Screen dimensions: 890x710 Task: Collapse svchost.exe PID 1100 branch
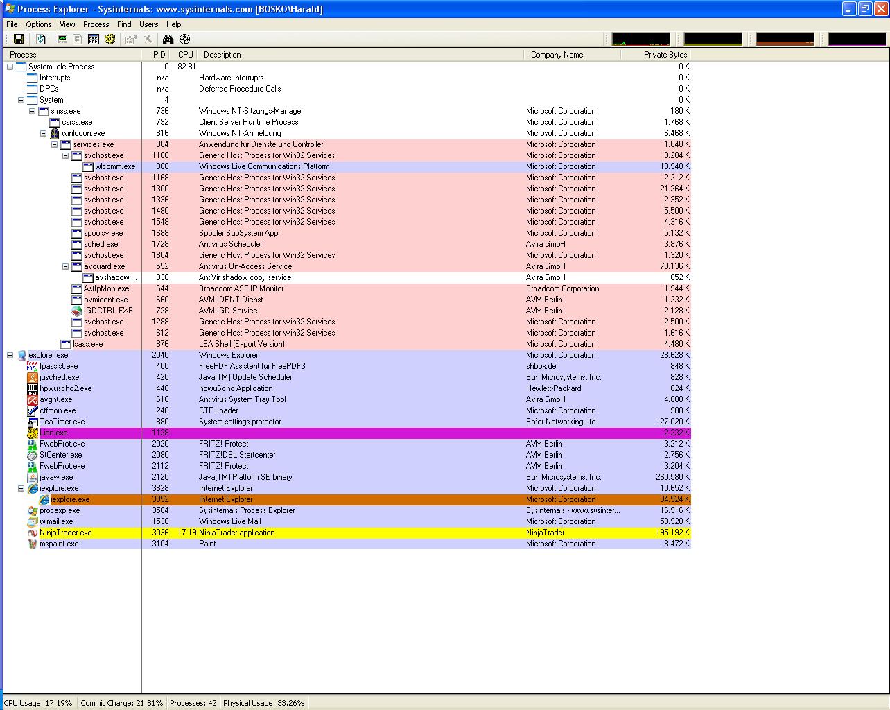click(65, 155)
